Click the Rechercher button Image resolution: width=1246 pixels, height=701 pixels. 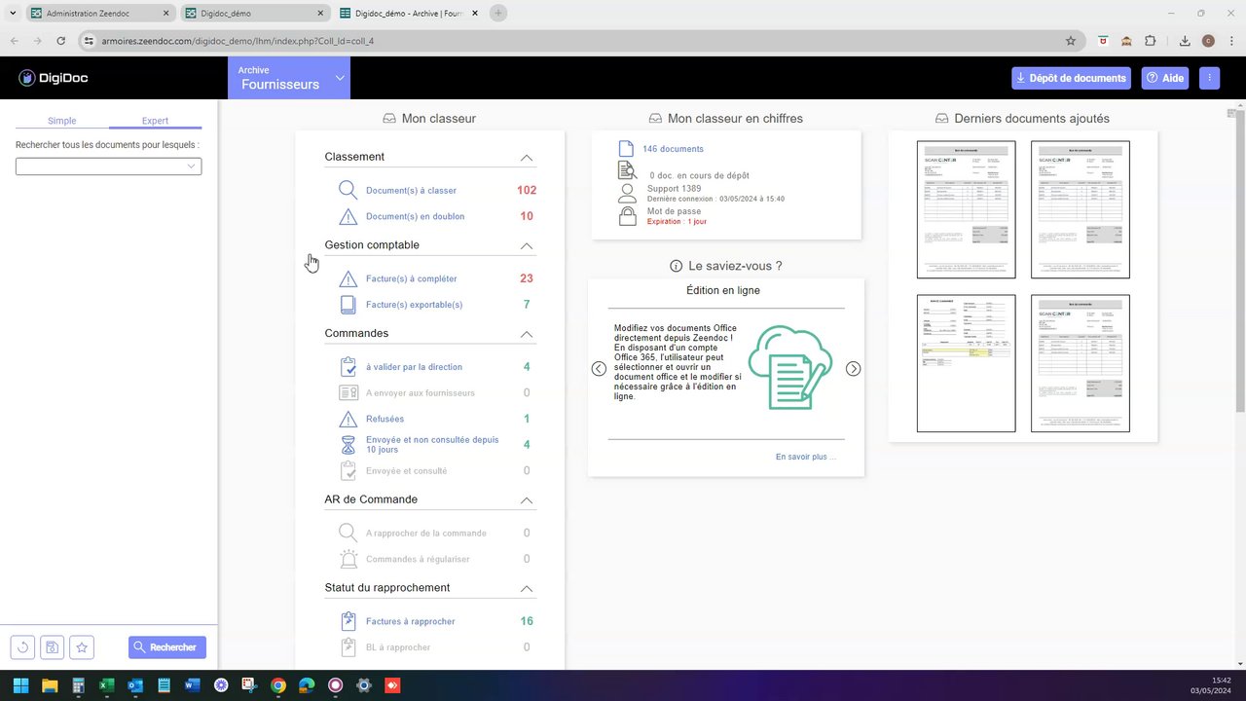[166, 647]
